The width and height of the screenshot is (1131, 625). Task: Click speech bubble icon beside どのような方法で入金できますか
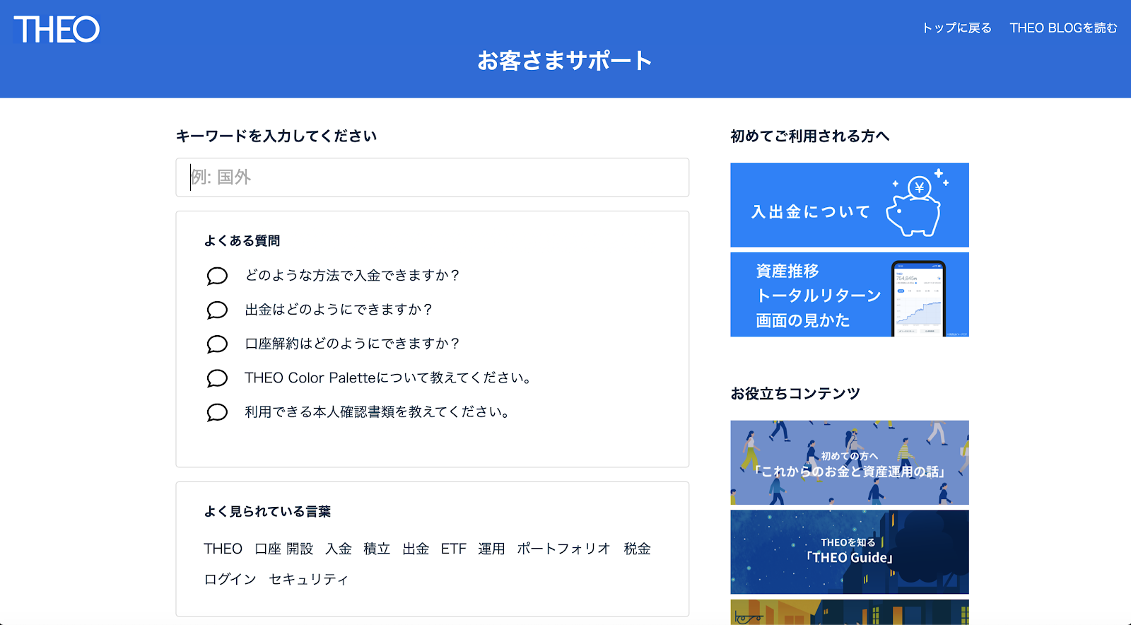tap(217, 276)
